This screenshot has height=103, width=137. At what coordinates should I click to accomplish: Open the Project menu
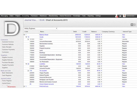click(18, 16)
